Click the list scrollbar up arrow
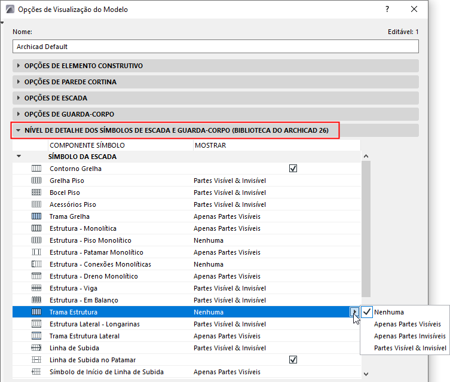The width and height of the screenshot is (450, 382). point(366,157)
